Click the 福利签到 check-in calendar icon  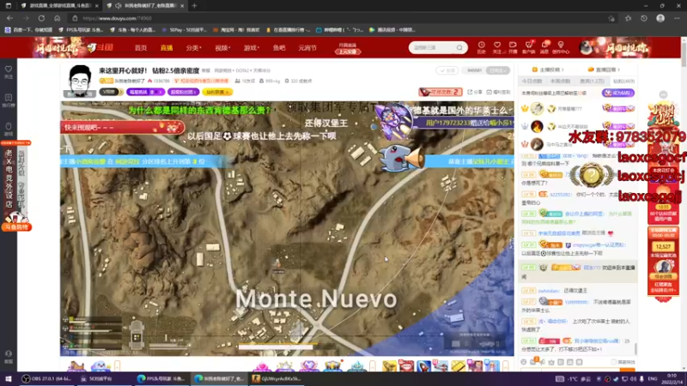489,92
